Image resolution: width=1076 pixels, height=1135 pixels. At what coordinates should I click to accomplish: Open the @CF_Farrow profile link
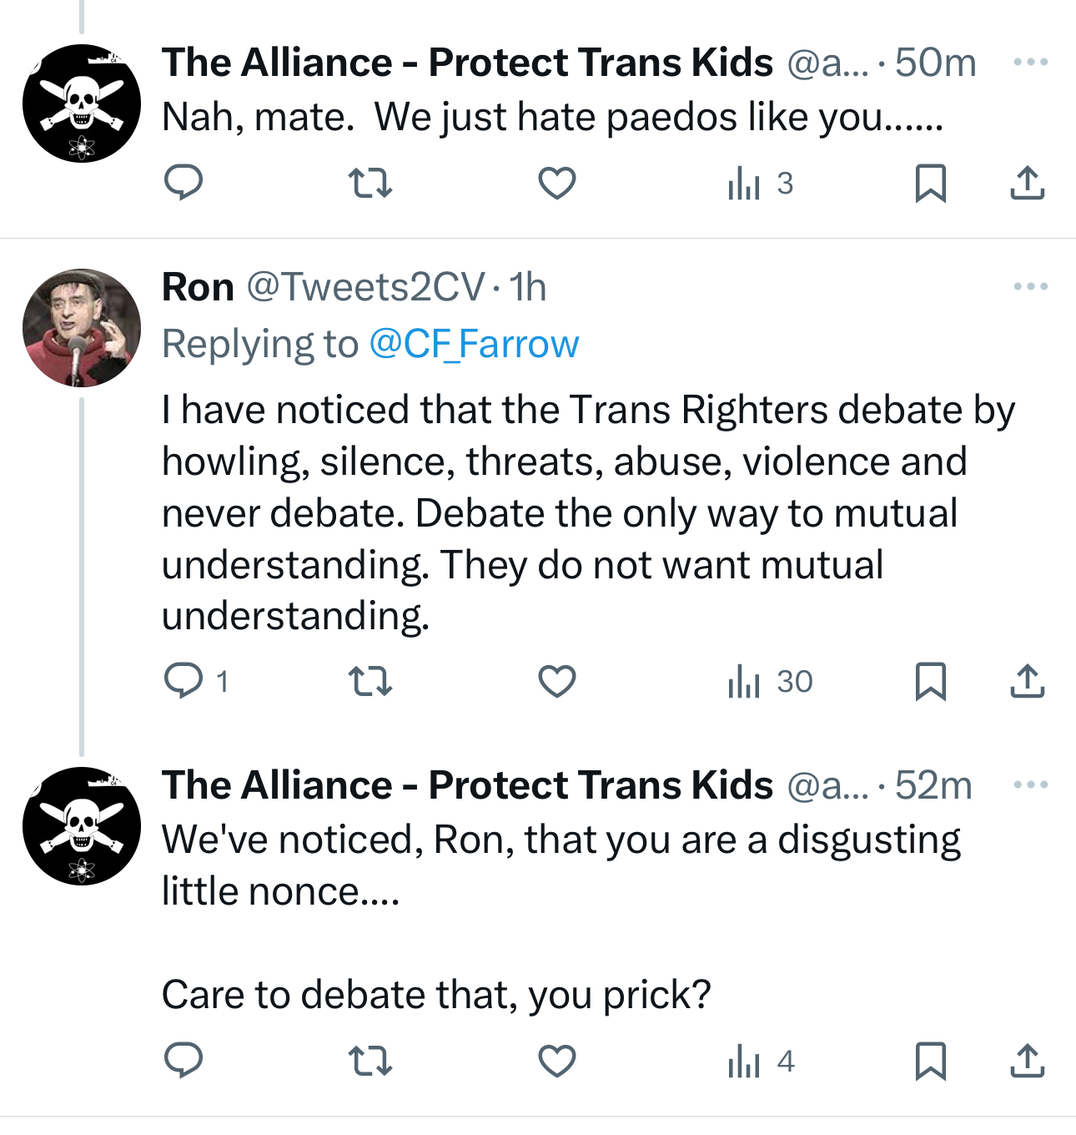point(473,344)
